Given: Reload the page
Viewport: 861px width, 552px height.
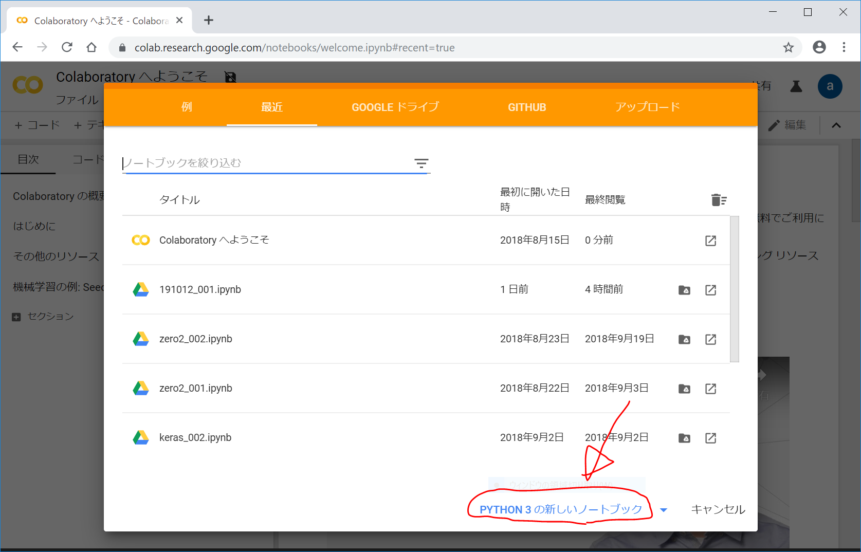Looking at the screenshot, I should pyautogui.click(x=67, y=47).
